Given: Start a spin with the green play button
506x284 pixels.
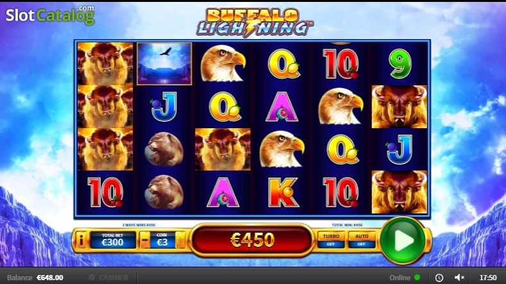Looking at the screenshot, I should pos(402,240).
